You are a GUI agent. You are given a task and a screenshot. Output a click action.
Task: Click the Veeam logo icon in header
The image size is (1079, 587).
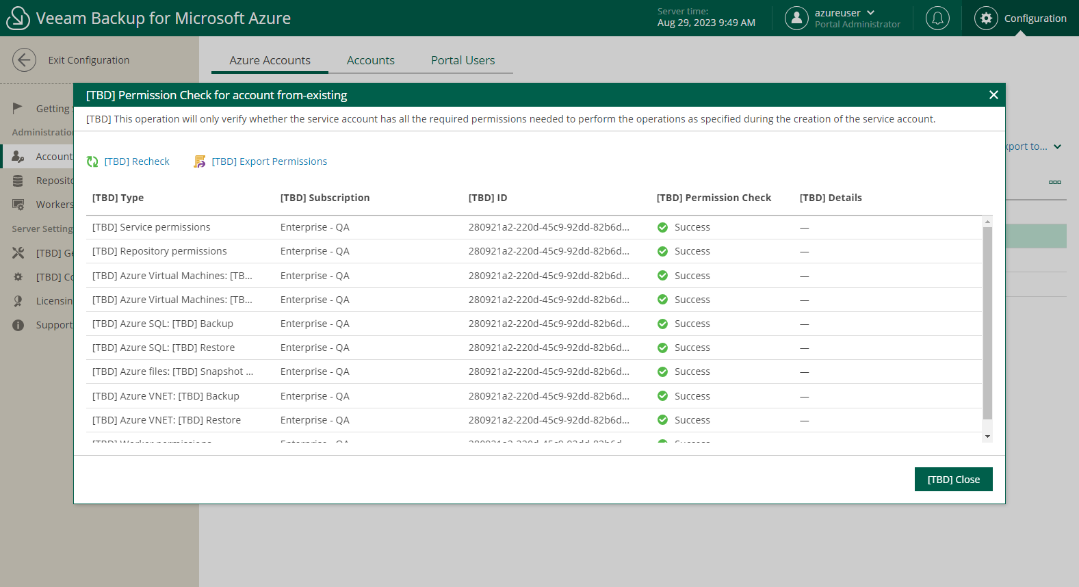[18, 18]
